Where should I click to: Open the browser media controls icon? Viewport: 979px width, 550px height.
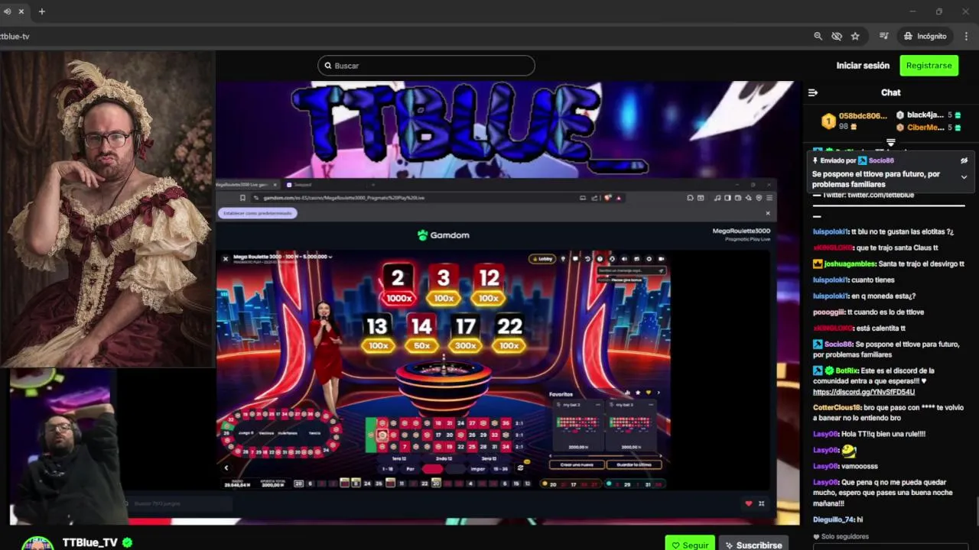point(883,36)
